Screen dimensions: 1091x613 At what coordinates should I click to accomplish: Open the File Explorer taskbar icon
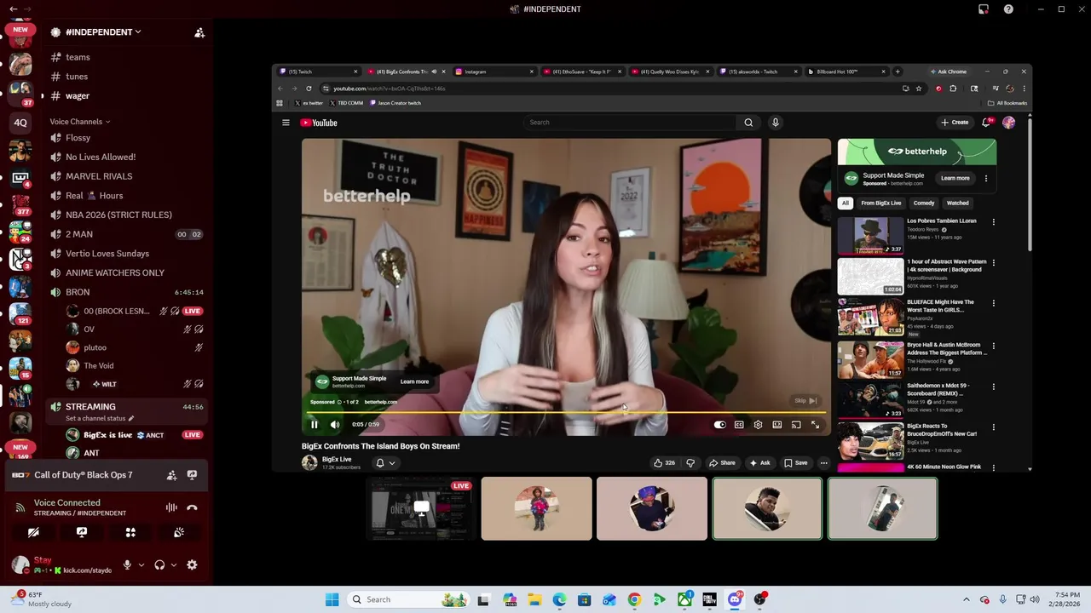[534, 599]
